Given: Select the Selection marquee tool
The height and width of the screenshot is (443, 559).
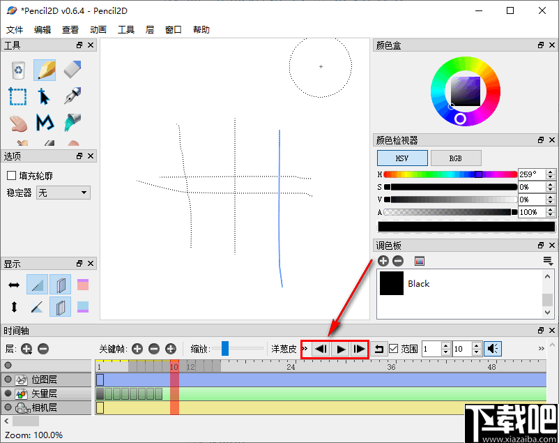Looking at the screenshot, I should [x=17, y=96].
